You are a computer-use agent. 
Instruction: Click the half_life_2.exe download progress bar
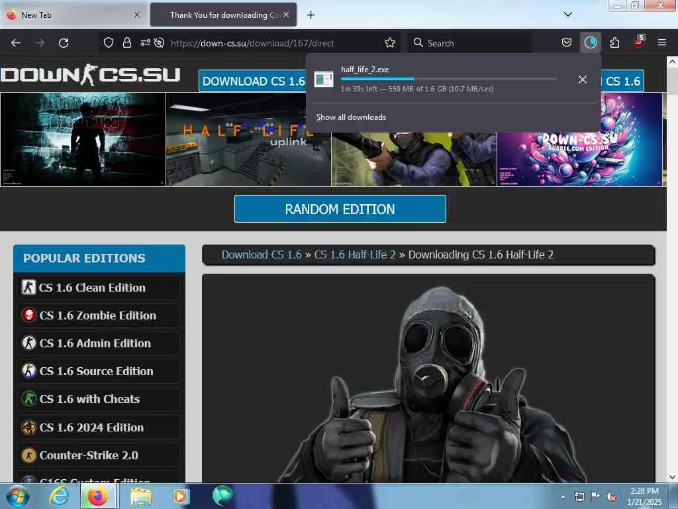(448, 79)
